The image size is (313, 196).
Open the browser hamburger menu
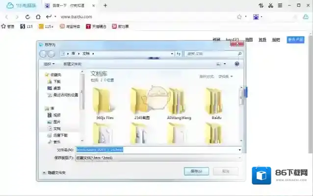pos(280,5)
